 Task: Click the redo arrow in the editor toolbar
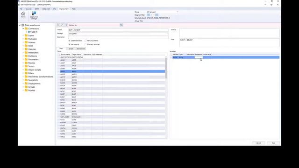66,25
